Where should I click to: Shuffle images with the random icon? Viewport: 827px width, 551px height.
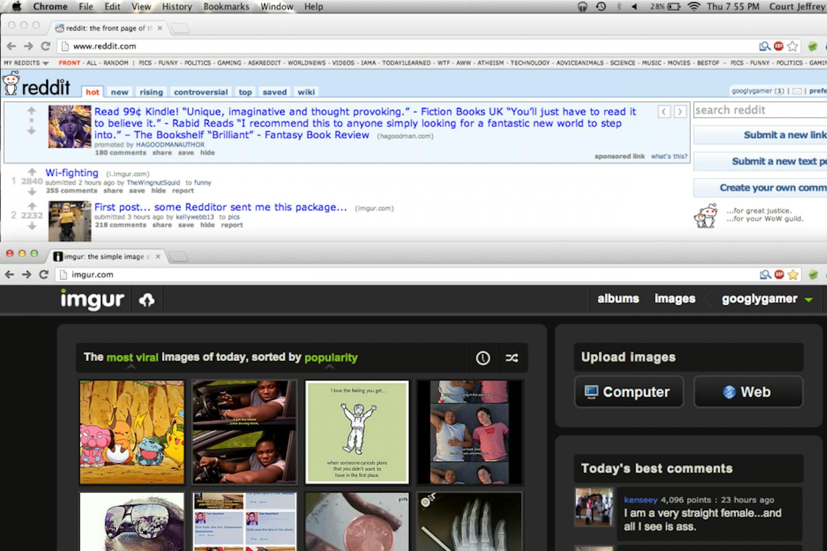point(512,358)
